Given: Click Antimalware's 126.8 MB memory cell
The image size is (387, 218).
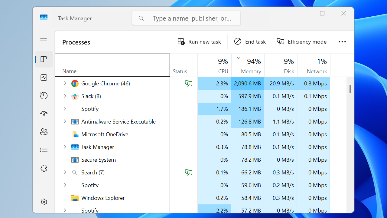Looking at the screenshot, I should pyautogui.click(x=248, y=122).
